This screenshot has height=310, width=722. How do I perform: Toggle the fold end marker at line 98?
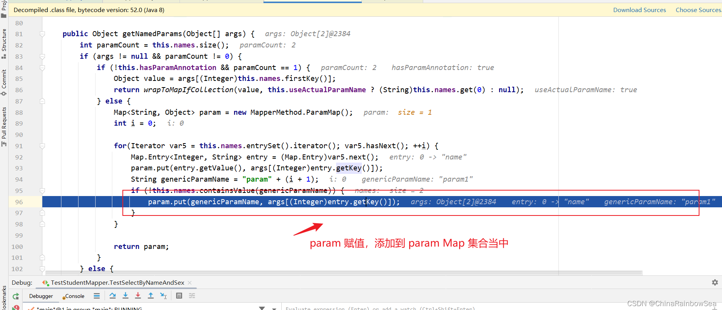point(42,224)
